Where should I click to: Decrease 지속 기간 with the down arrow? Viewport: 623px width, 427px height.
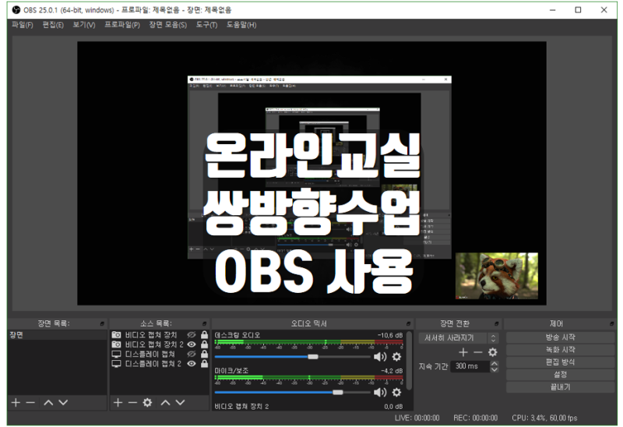point(495,369)
